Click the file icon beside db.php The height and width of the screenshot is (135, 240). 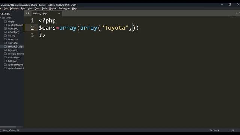click(6, 21)
